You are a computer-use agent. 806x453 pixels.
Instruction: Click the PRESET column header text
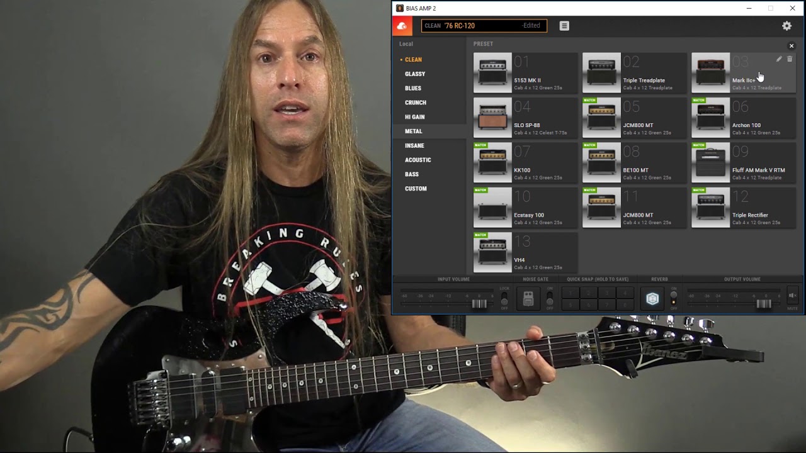point(483,44)
